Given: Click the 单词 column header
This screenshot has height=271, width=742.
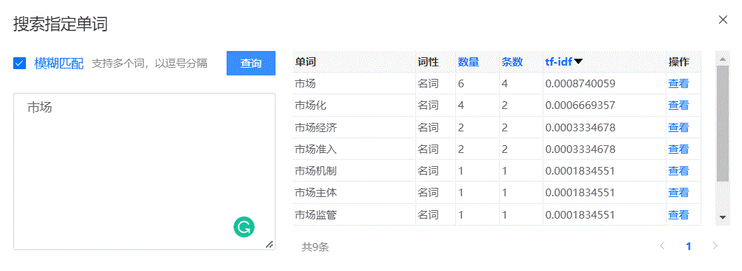Looking at the screenshot, I should pyautogui.click(x=305, y=62).
